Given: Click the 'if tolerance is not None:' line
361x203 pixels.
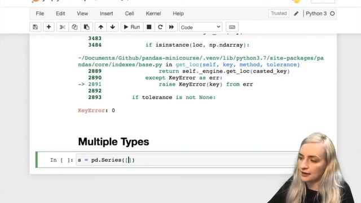Looking at the screenshot, I should click(174, 98).
